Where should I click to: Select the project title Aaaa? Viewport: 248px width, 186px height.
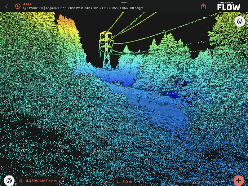pos(28,4)
